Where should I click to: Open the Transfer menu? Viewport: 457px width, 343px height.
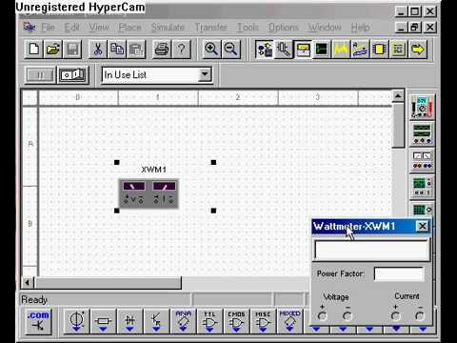[211, 28]
